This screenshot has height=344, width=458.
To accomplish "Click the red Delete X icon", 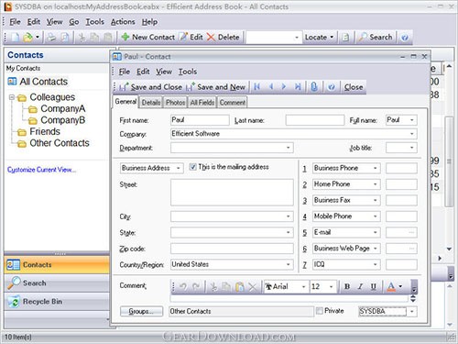I will point(211,37).
